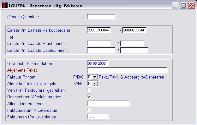Screen dimensions: 197x125
Task: Select the first Verkoopordernr field
Action: [x=99, y=30]
